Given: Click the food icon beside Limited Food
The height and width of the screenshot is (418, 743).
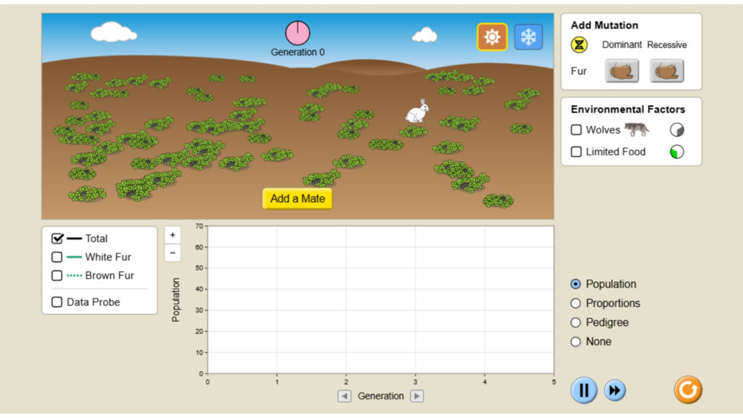Looking at the screenshot, I should (676, 152).
